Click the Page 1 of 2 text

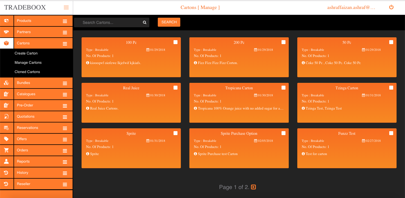click(x=234, y=187)
